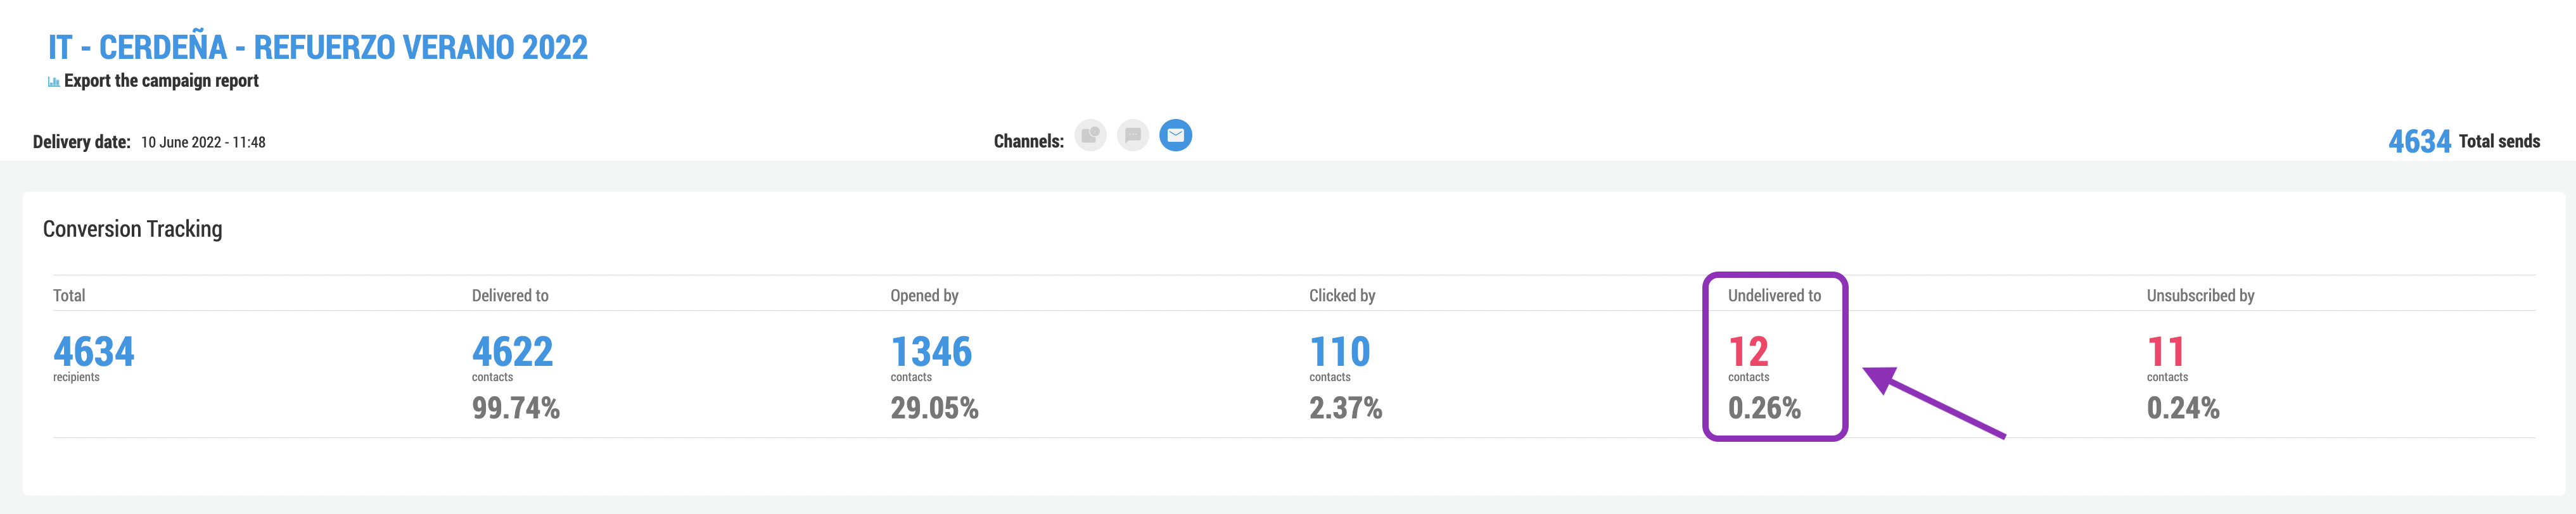Click the 0.26% undelivered rate value
This screenshot has width=2576, height=514.
(1764, 408)
